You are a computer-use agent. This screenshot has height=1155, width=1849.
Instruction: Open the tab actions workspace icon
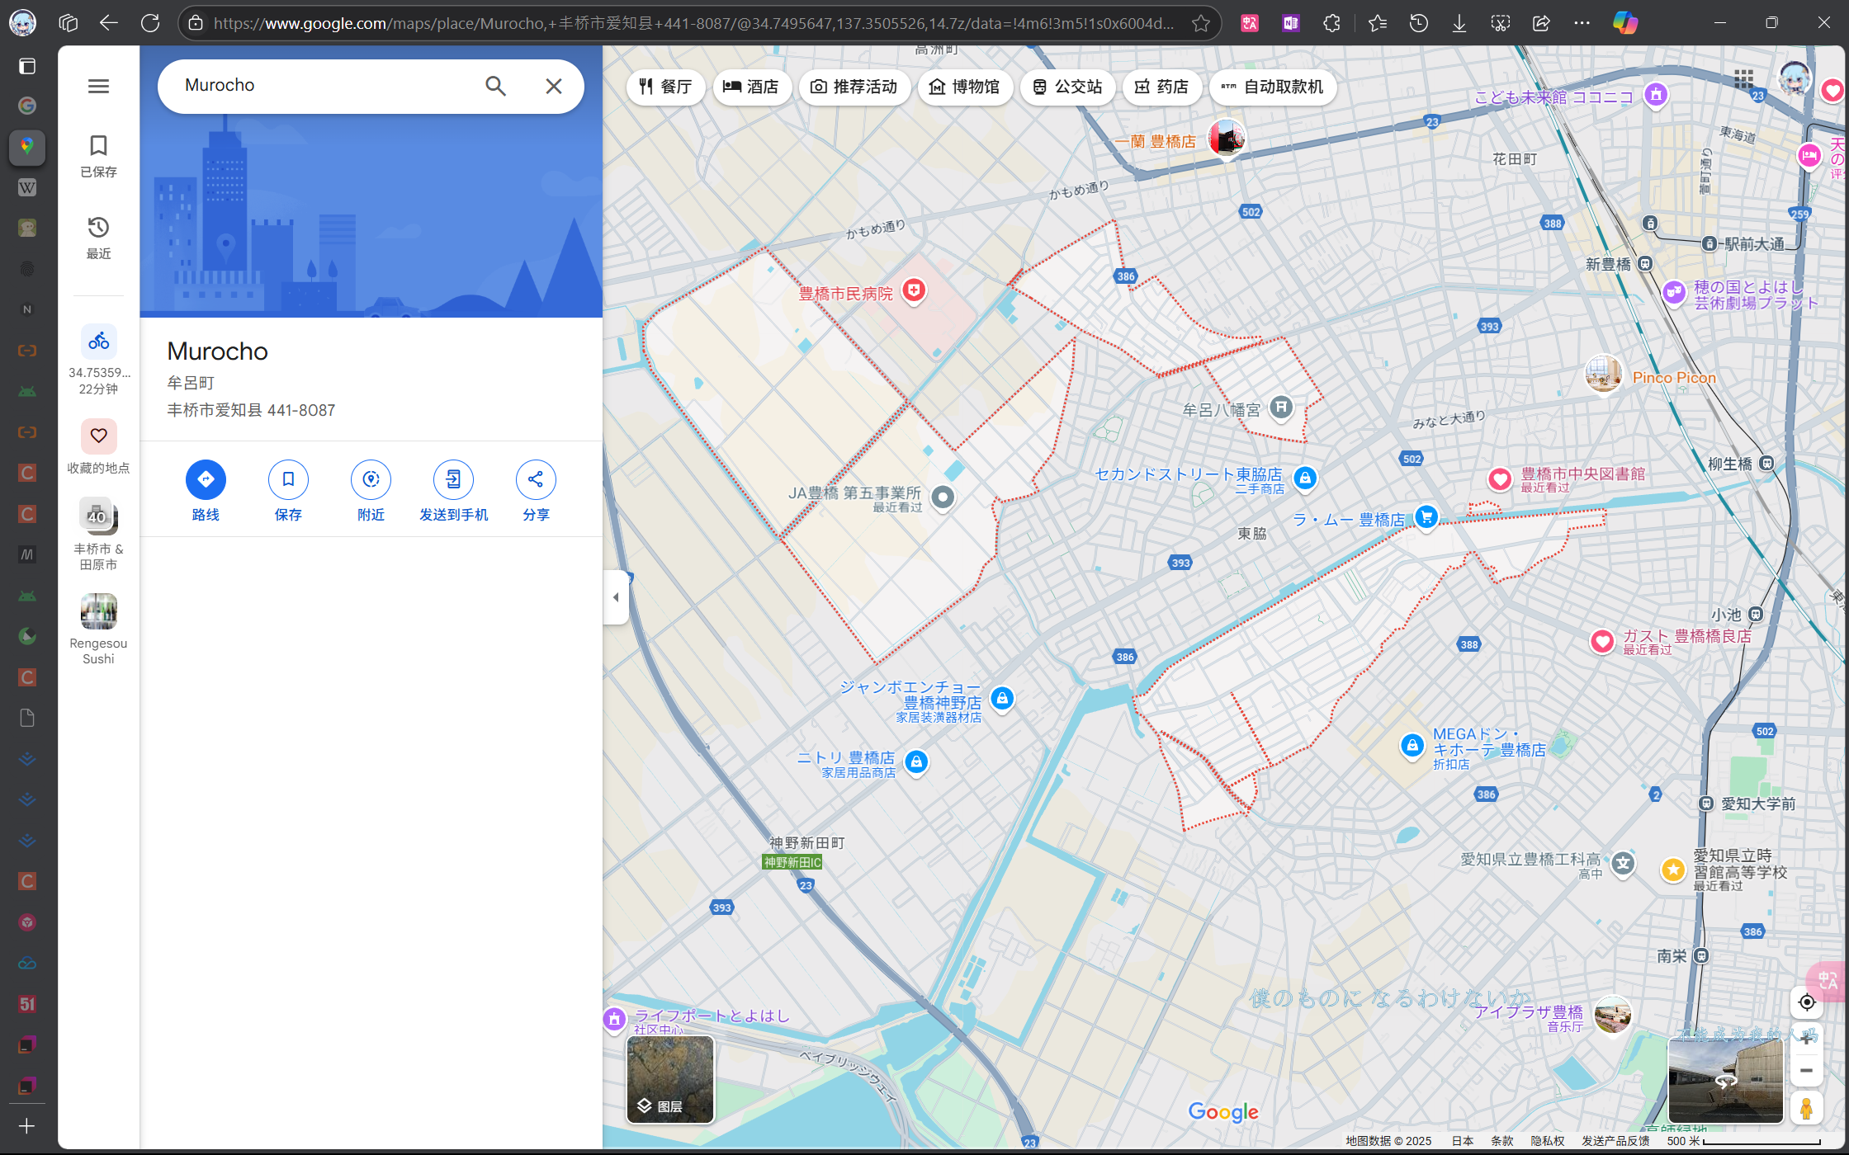[69, 23]
